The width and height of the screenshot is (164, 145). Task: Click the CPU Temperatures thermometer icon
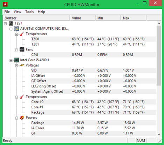coord(22,97)
